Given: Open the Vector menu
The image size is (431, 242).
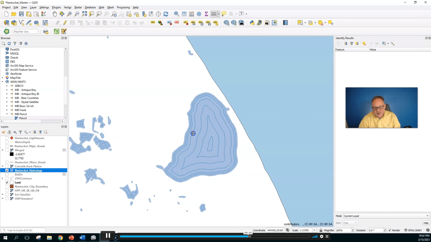Looking at the screenshot, I should click(x=68, y=7).
